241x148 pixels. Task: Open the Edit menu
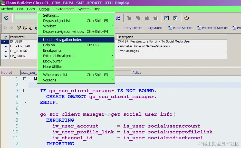pyautogui.click(x=20, y=9)
